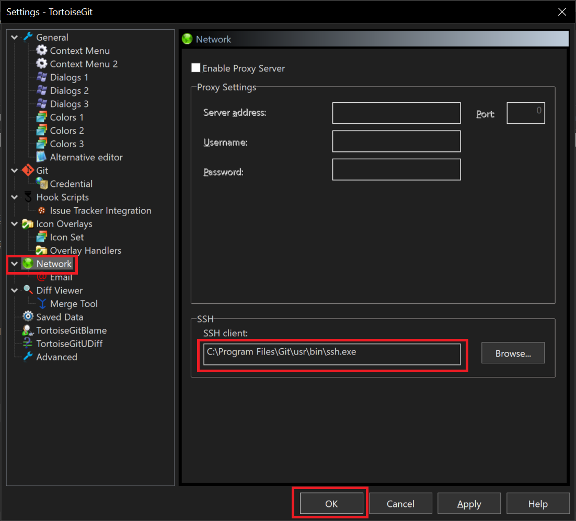Open Help for the settings dialog
Image resolution: width=576 pixels, height=521 pixels.
coord(538,503)
